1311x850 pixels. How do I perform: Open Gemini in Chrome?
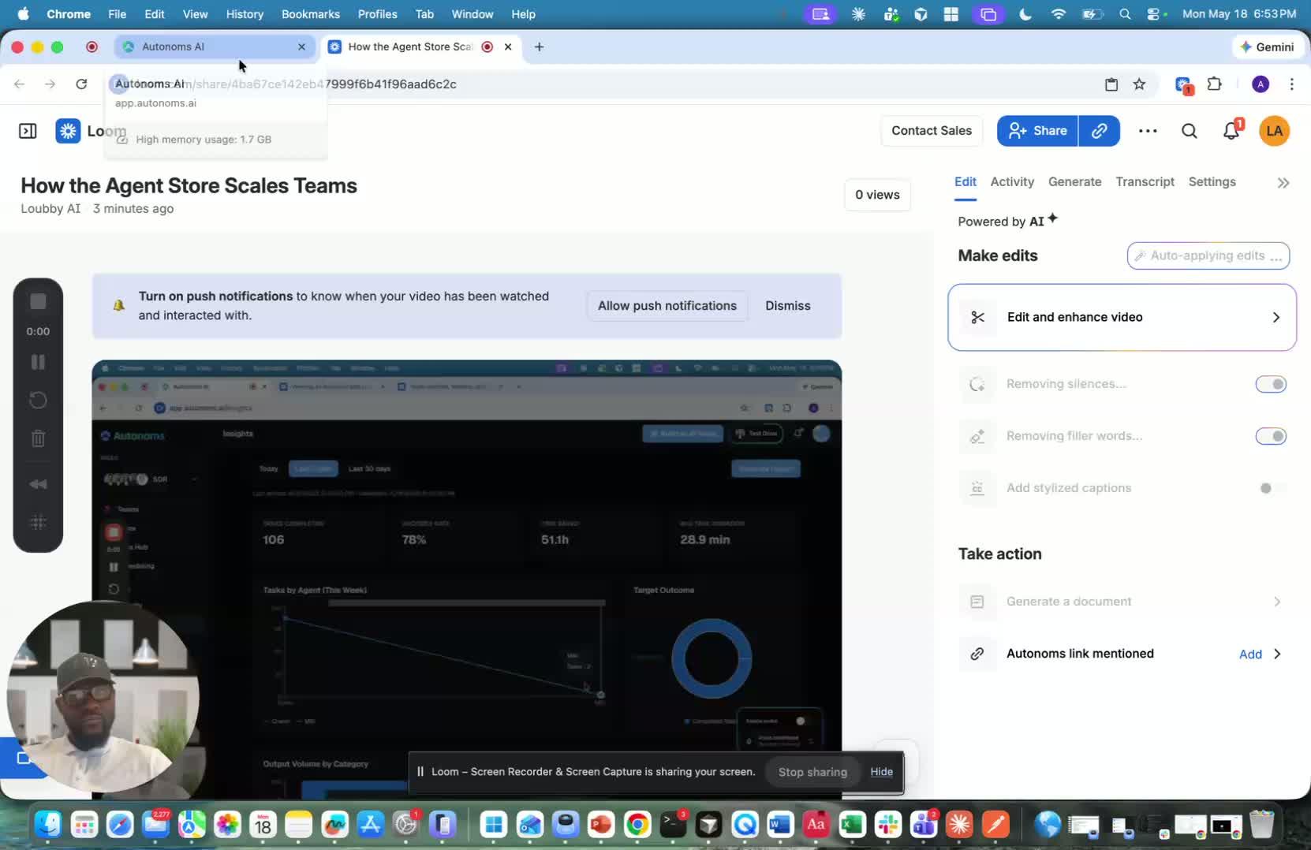(1267, 47)
